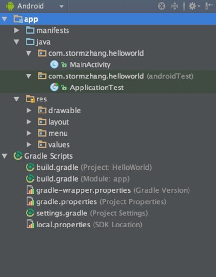Select the Gradle Scripts label
This screenshot has width=216, height=277.
48,156
